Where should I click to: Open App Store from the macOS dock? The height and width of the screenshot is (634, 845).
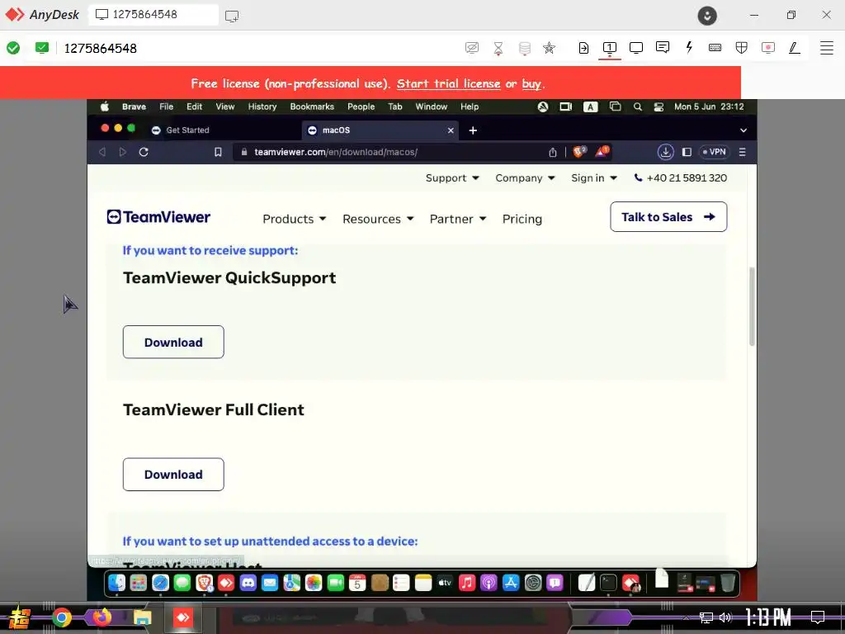click(510, 583)
